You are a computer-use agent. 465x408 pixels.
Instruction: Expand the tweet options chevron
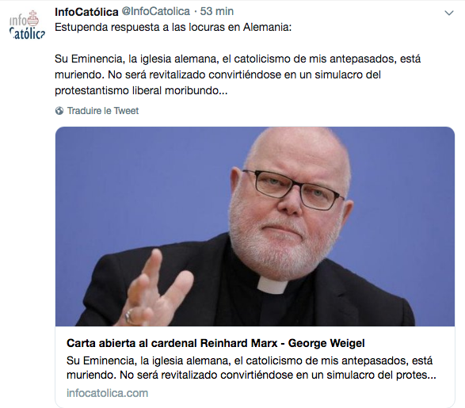click(449, 13)
